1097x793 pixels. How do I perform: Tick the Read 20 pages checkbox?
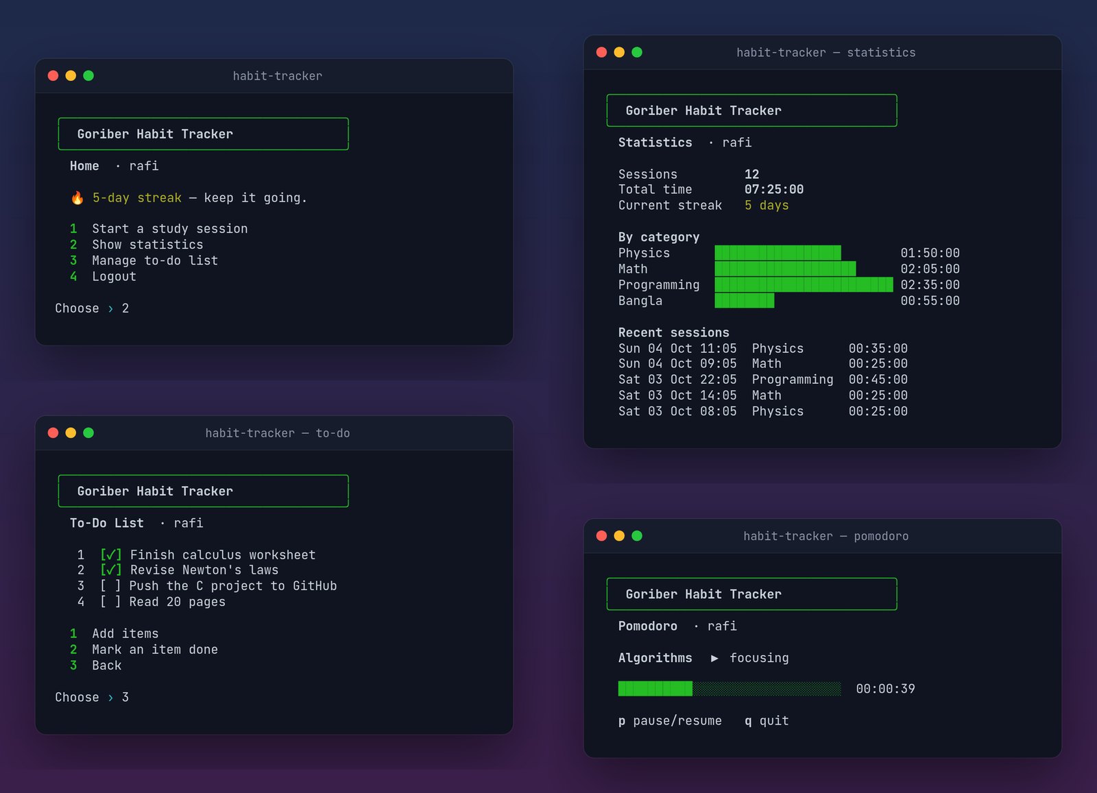pos(110,602)
